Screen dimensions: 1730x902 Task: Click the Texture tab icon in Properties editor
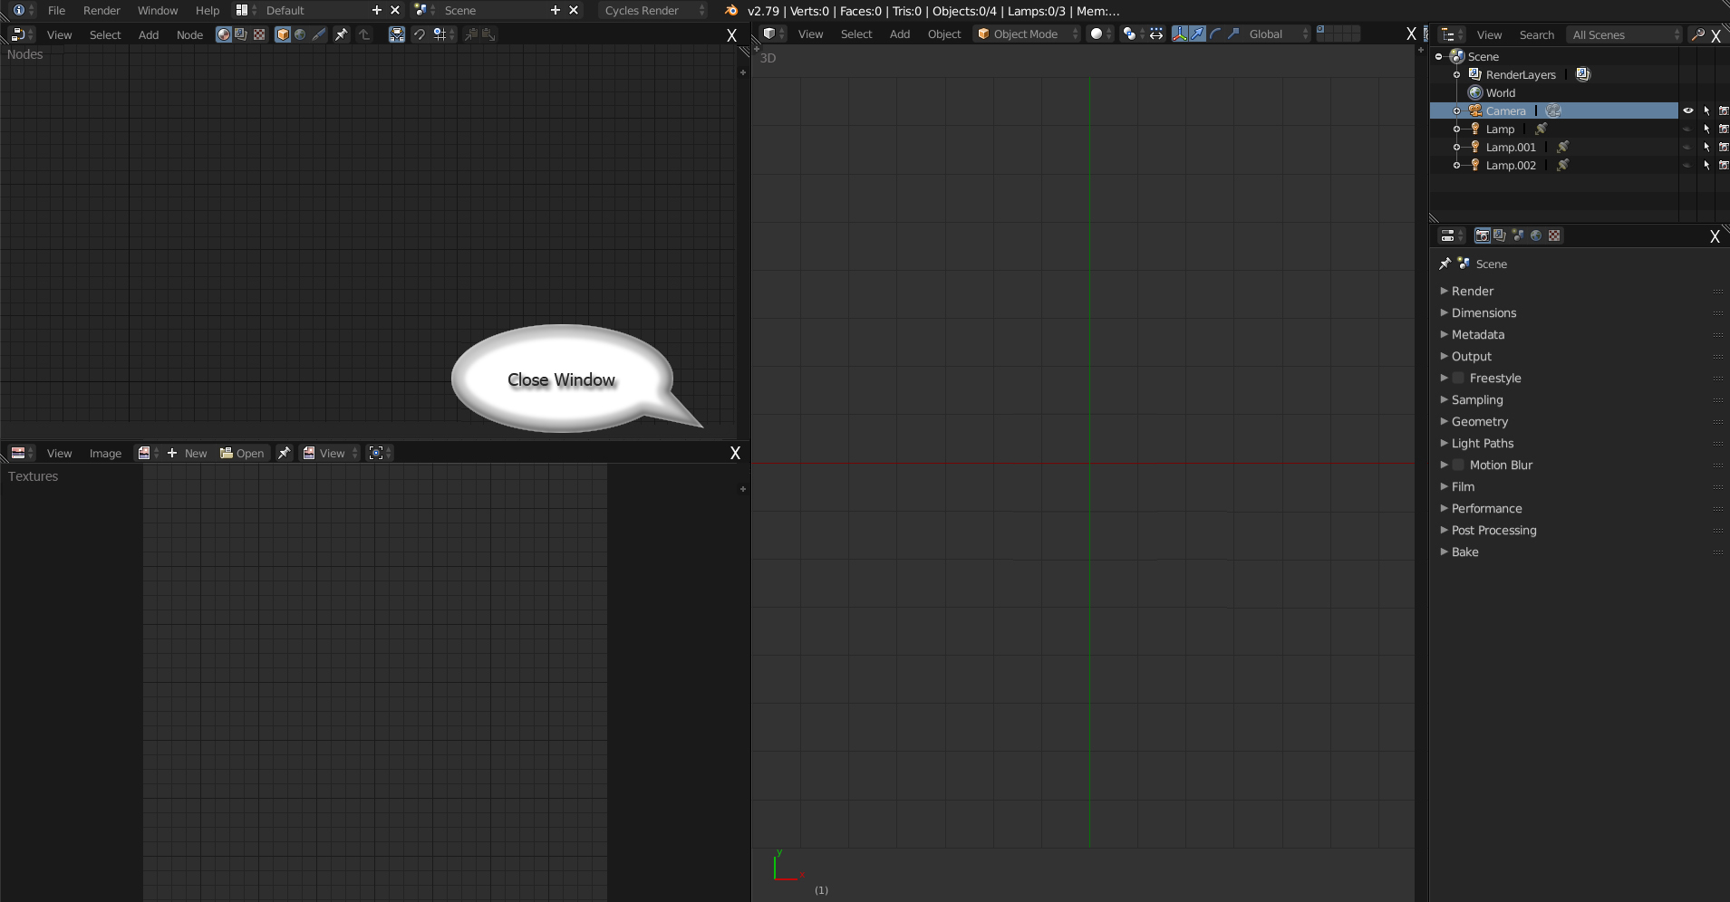[1554, 235]
